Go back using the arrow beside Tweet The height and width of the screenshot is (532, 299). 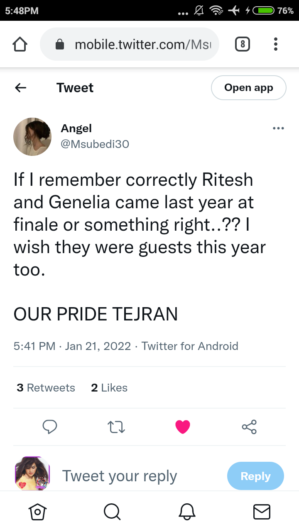pyautogui.click(x=20, y=88)
